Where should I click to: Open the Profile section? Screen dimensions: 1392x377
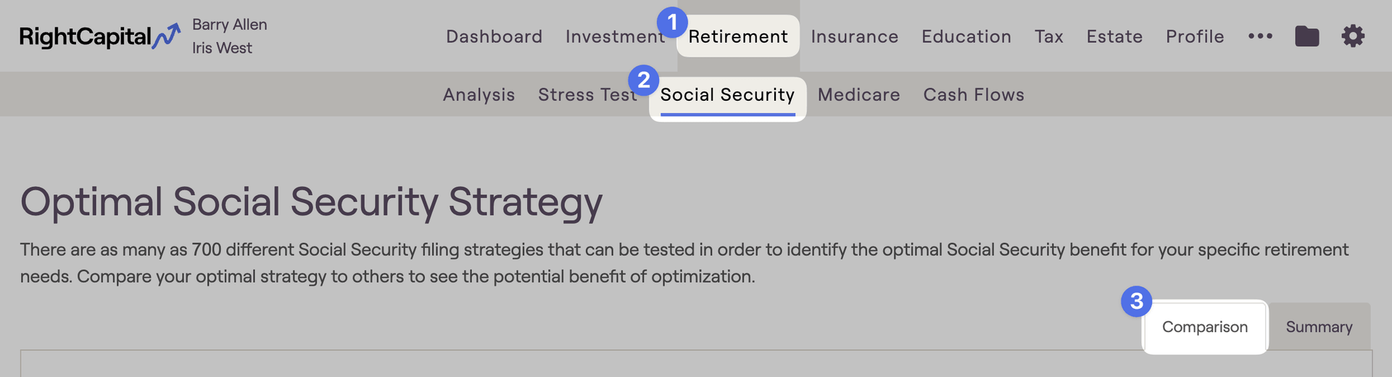[x=1195, y=36]
